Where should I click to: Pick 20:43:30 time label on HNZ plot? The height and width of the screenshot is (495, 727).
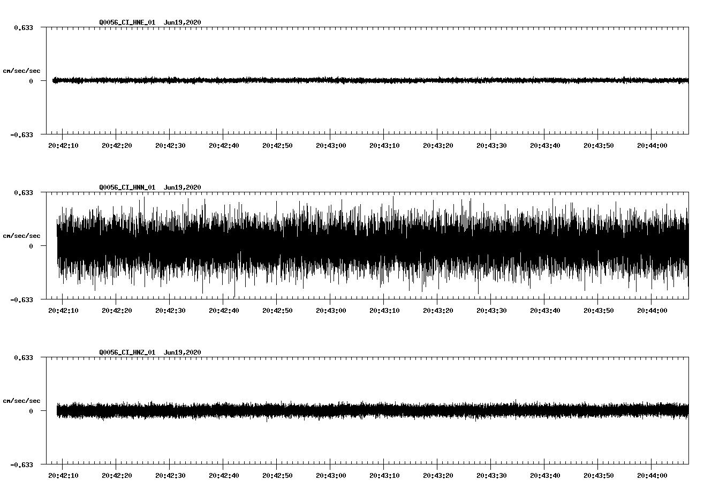pyautogui.click(x=491, y=476)
